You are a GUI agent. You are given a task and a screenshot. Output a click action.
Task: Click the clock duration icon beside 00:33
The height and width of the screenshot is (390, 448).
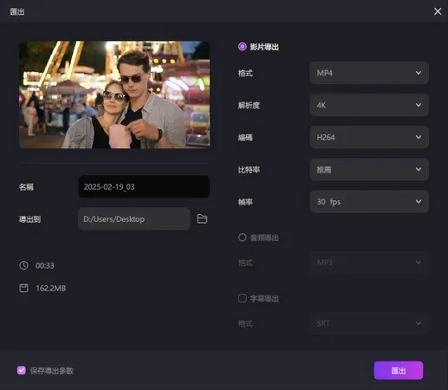(23, 265)
